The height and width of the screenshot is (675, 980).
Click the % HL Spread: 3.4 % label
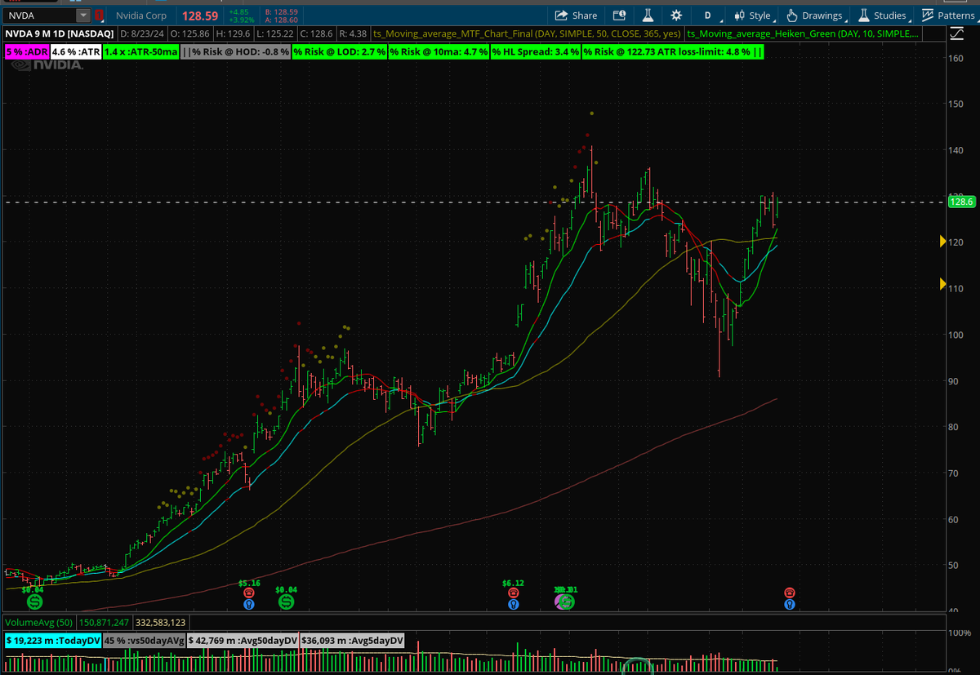(x=537, y=51)
